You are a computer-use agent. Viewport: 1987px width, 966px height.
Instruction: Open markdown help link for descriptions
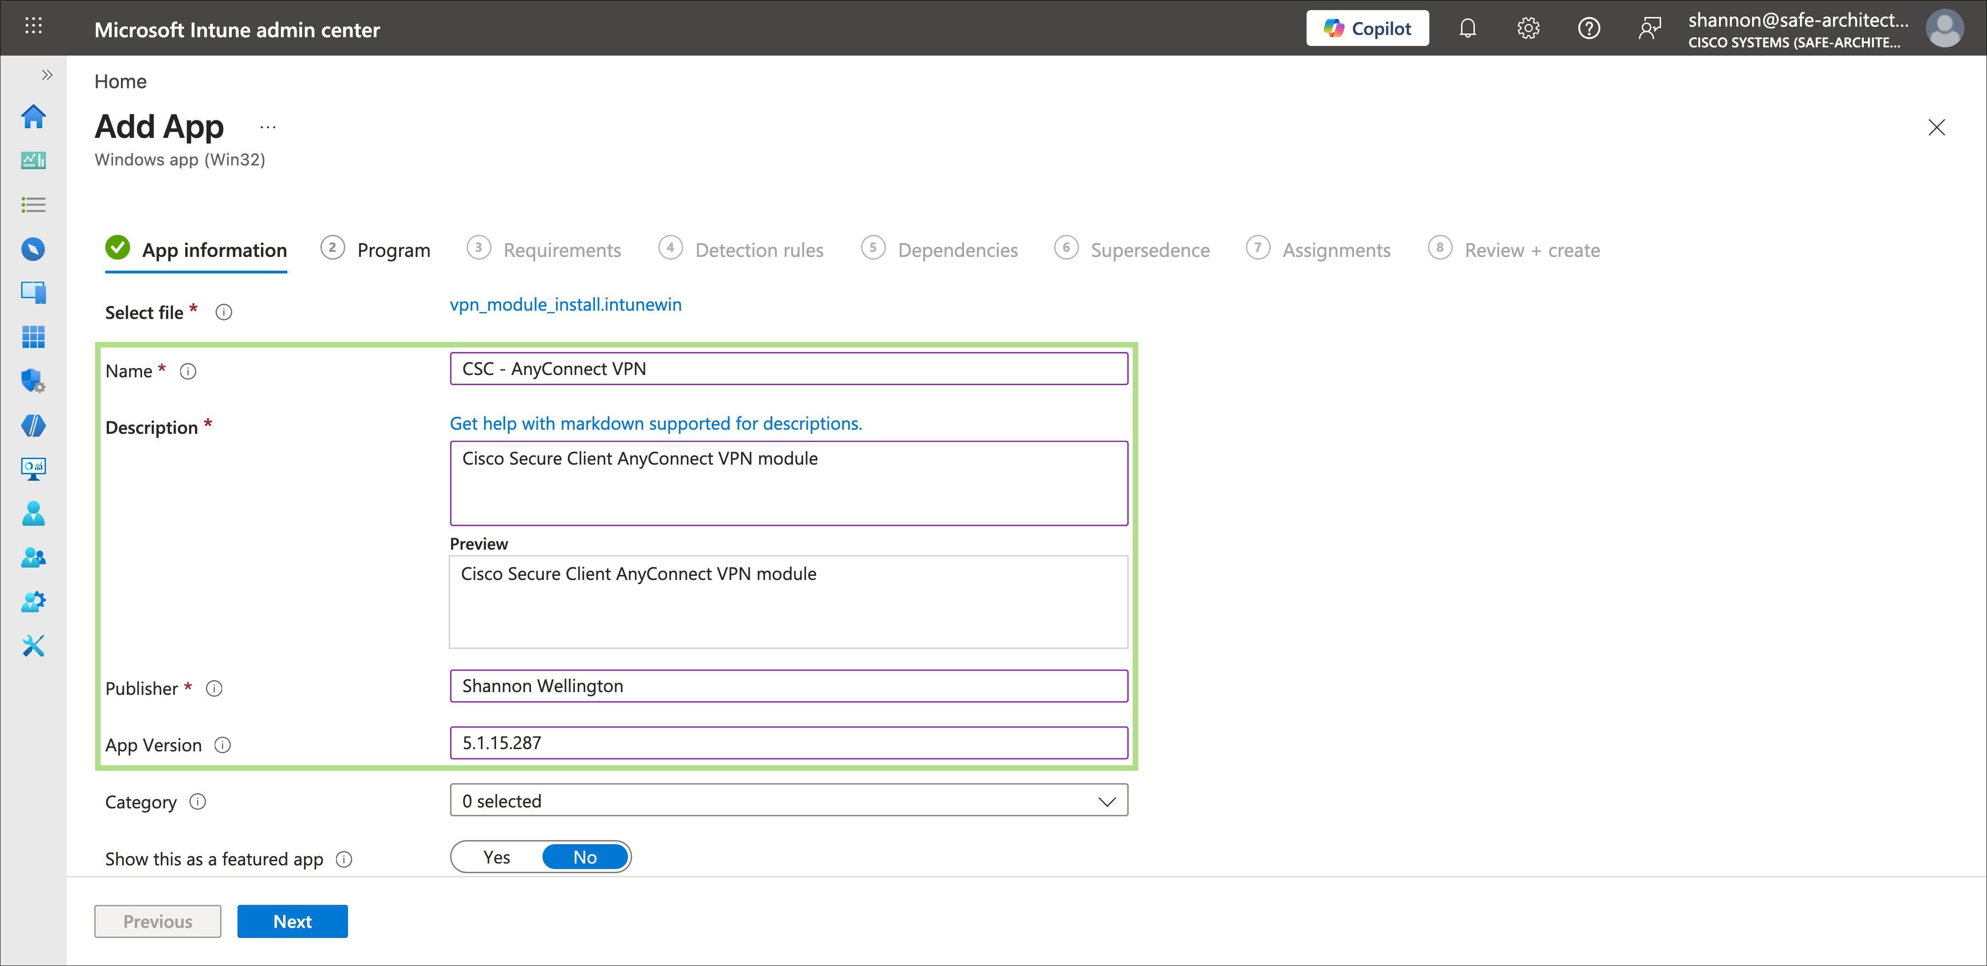pos(656,423)
